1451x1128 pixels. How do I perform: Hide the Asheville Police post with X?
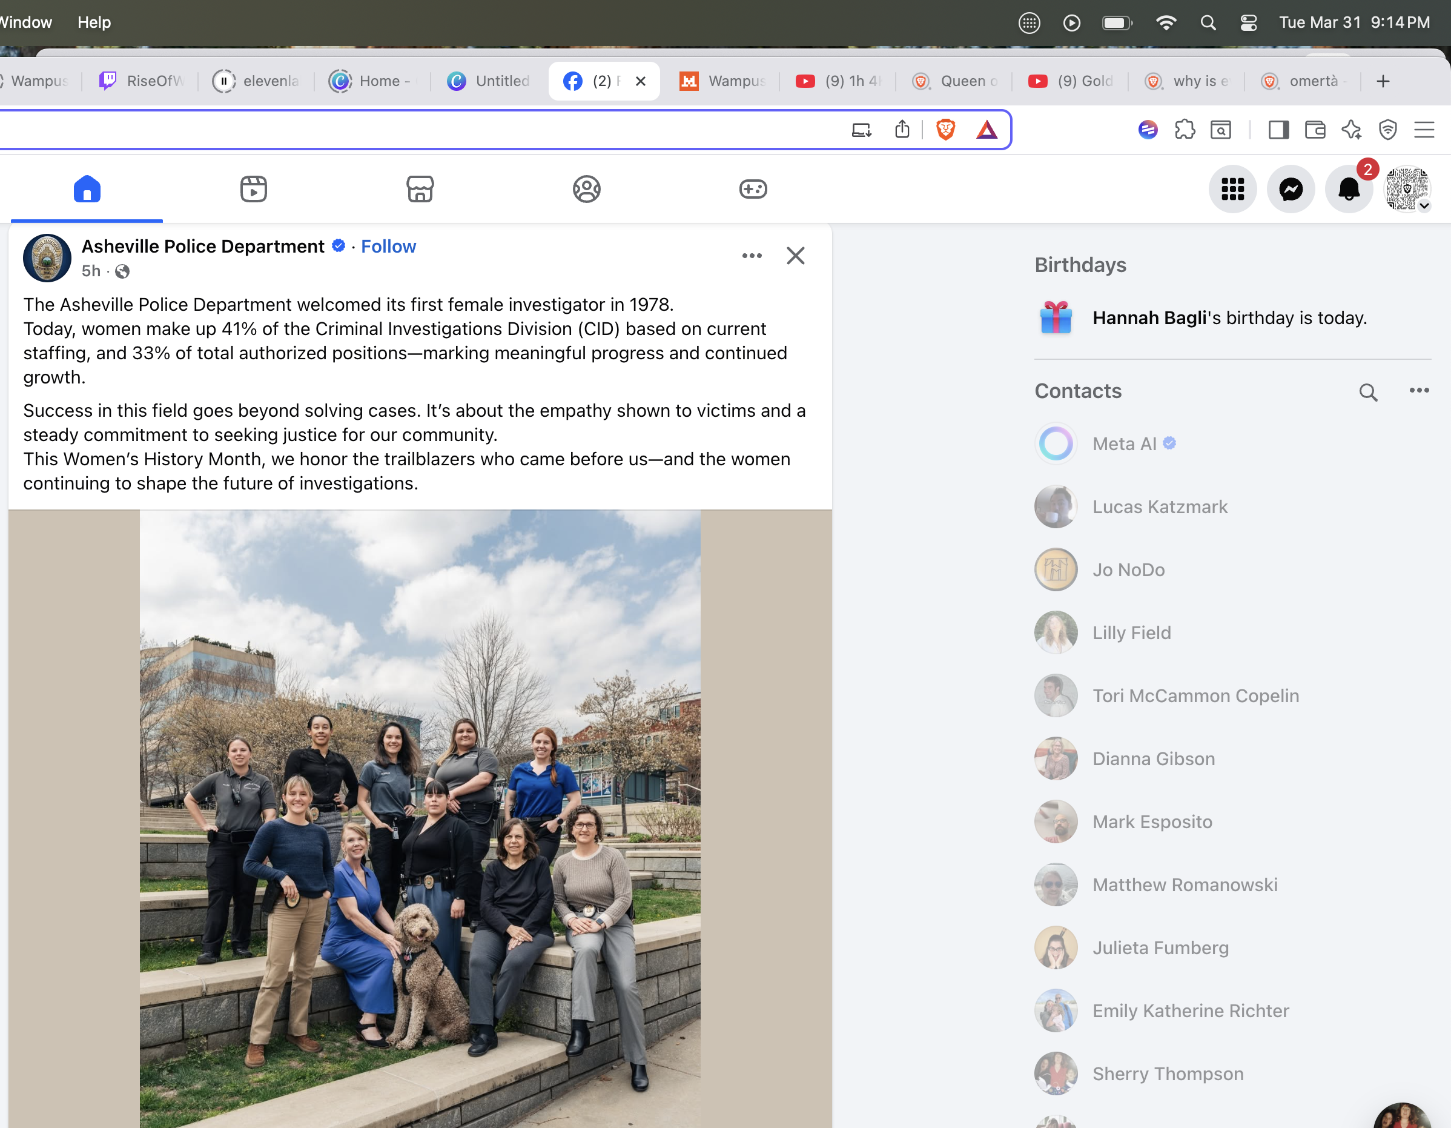tap(795, 256)
